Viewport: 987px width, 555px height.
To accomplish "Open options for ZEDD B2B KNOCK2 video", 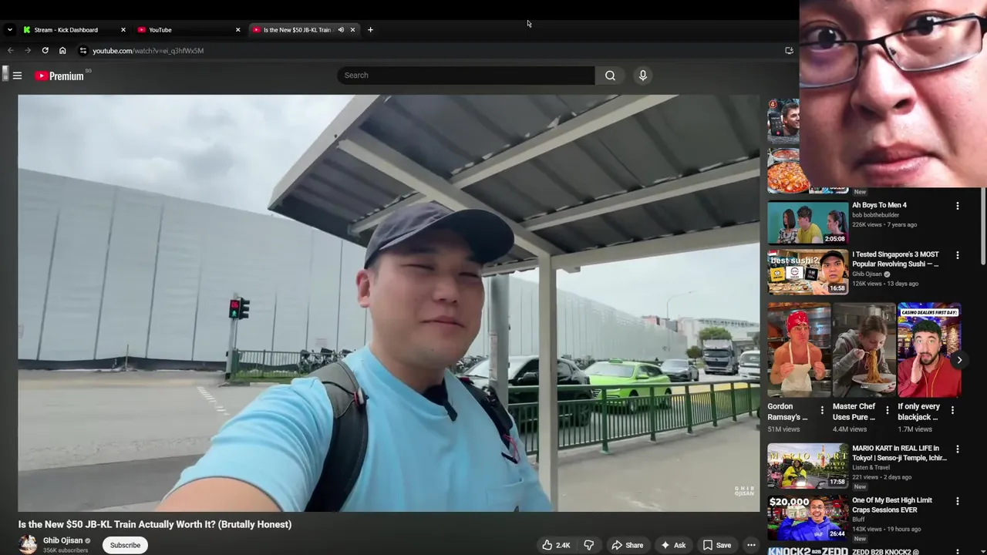I will click(x=958, y=552).
